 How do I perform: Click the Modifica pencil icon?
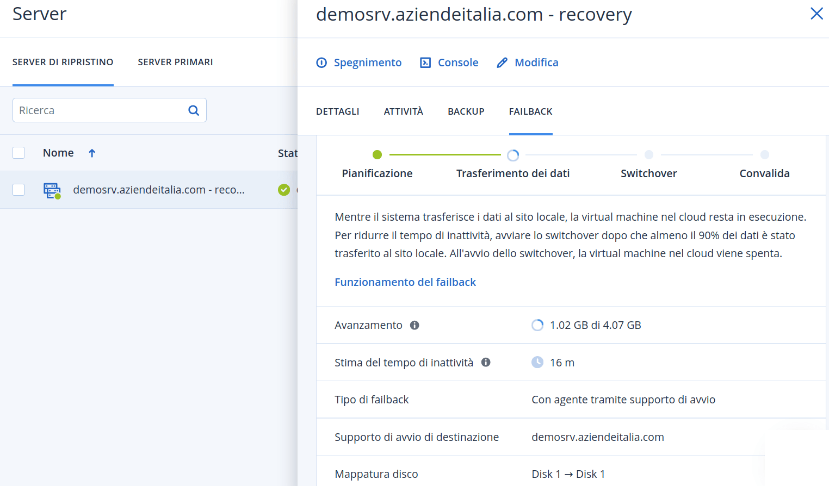[x=502, y=63]
